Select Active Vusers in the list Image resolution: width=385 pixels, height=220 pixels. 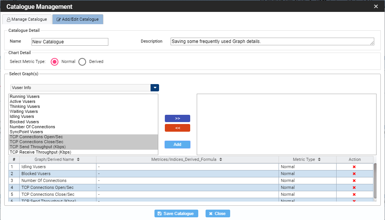click(x=83, y=101)
